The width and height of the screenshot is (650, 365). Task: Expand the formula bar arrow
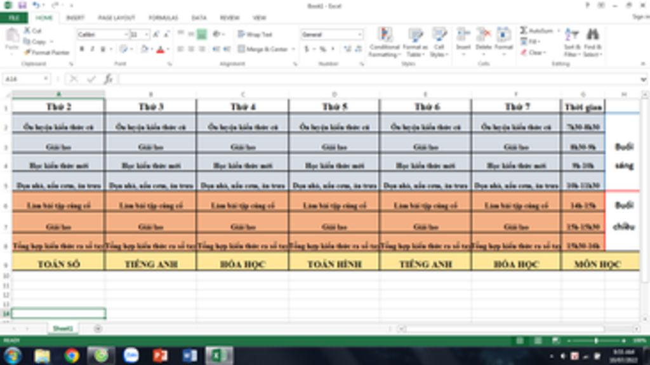[x=644, y=79]
